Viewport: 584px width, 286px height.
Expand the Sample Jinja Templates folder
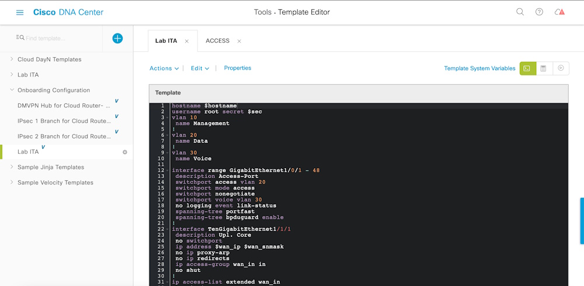[x=12, y=167]
